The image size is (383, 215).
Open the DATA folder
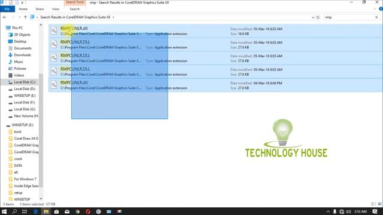click(x=18, y=165)
